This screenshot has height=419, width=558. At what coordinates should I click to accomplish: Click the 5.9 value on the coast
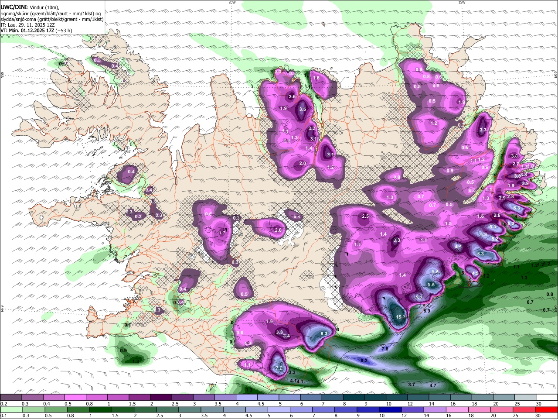[426, 311]
